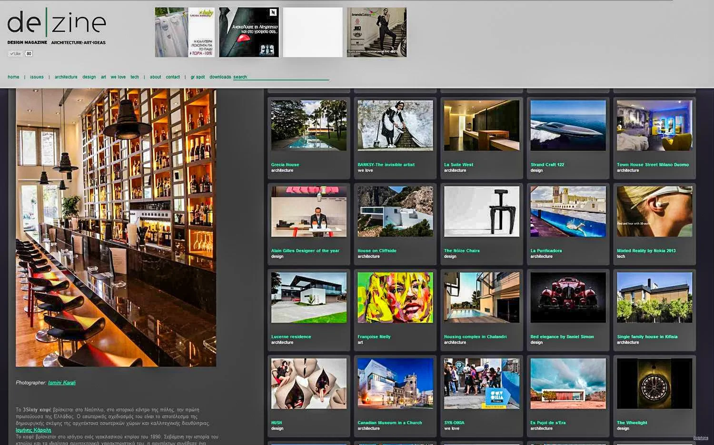
Task: View the Françoise Nielly art thumbnail
Action: [396, 298]
